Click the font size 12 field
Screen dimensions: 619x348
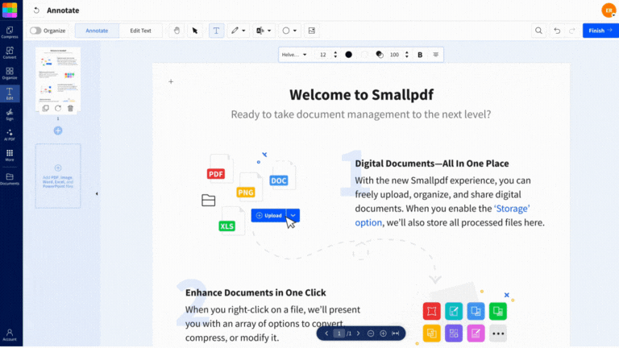[x=323, y=55]
